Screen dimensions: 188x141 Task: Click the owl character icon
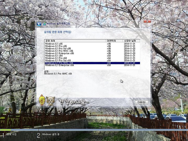click(50, 101)
